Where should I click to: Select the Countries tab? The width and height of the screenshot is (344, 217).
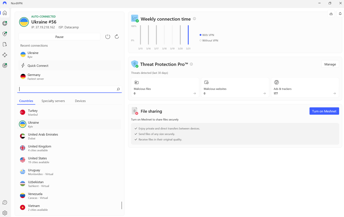coord(26,101)
